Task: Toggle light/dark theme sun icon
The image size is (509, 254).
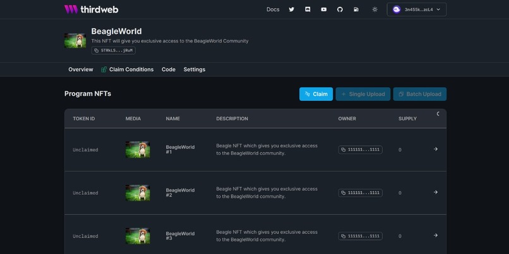Action: pos(374,9)
